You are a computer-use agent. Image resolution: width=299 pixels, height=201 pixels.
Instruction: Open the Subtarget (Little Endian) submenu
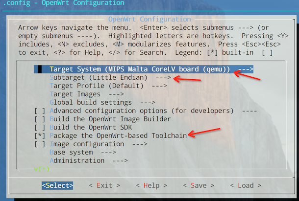tap(98, 78)
